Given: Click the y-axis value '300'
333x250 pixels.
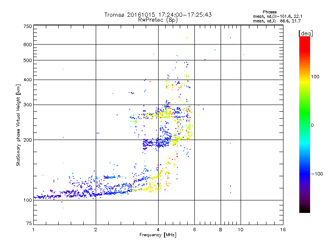Looking at the screenshot, I should (27, 105).
